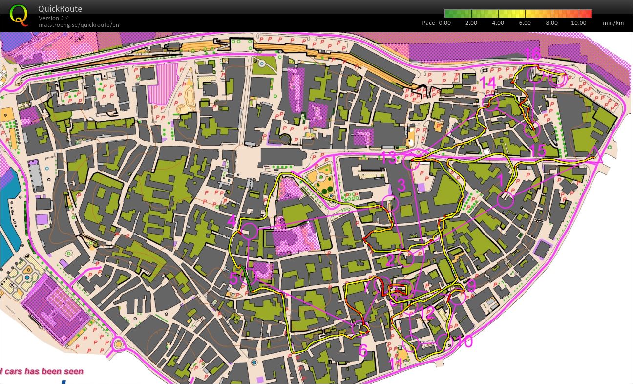Click control number 6 on map
Viewport: 633px width, 384px height.
click(x=363, y=350)
